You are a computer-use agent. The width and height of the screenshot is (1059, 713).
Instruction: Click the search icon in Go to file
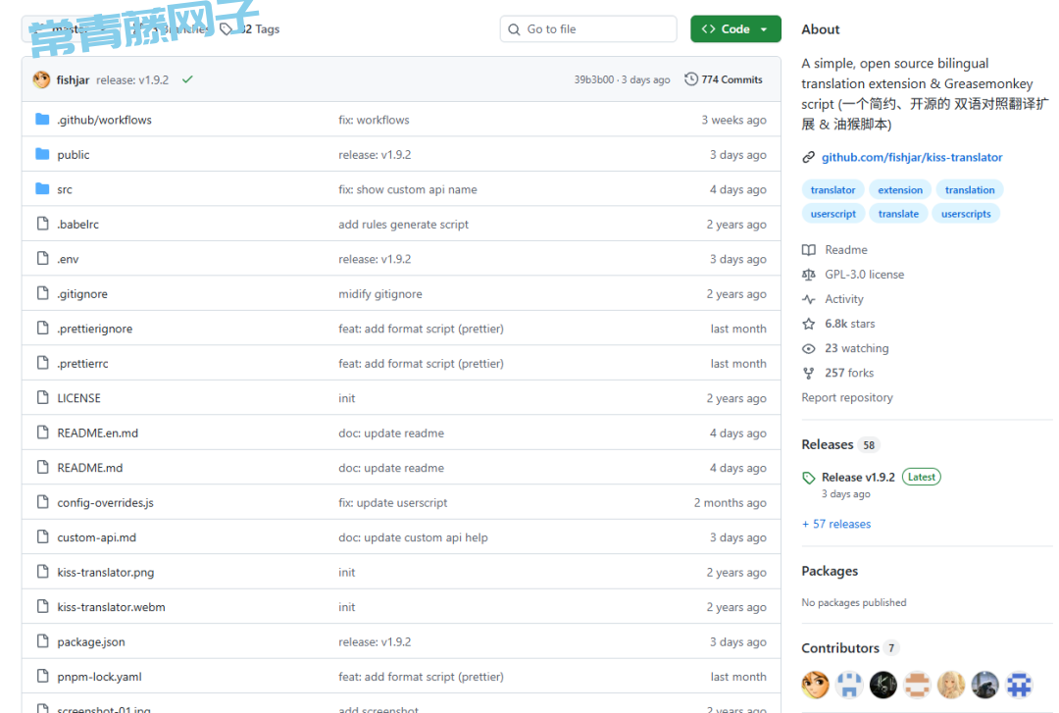pyautogui.click(x=514, y=29)
